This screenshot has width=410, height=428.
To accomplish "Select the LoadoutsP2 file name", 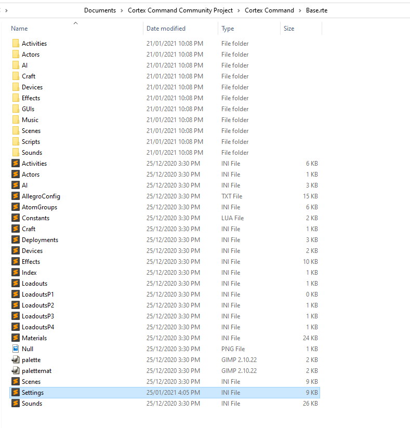I will pyautogui.click(x=38, y=305).
